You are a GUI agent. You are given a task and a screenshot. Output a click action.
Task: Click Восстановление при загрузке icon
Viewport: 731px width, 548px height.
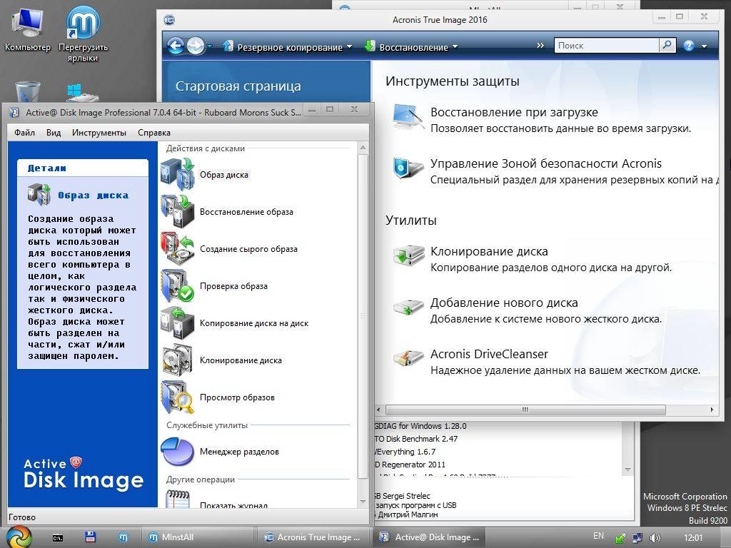pos(408,116)
